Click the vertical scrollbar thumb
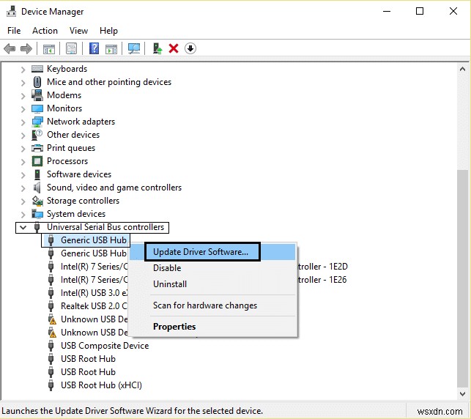This screenshot has height=419, width=471. (x=462, y=278)
